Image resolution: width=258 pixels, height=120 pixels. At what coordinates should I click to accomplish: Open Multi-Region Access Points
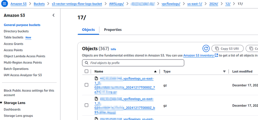(x=23, y=62)
